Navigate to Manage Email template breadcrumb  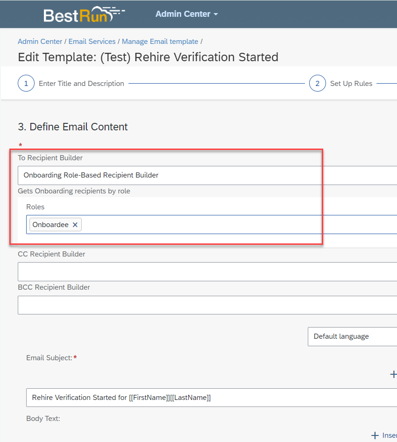click(x=160, y=42)
